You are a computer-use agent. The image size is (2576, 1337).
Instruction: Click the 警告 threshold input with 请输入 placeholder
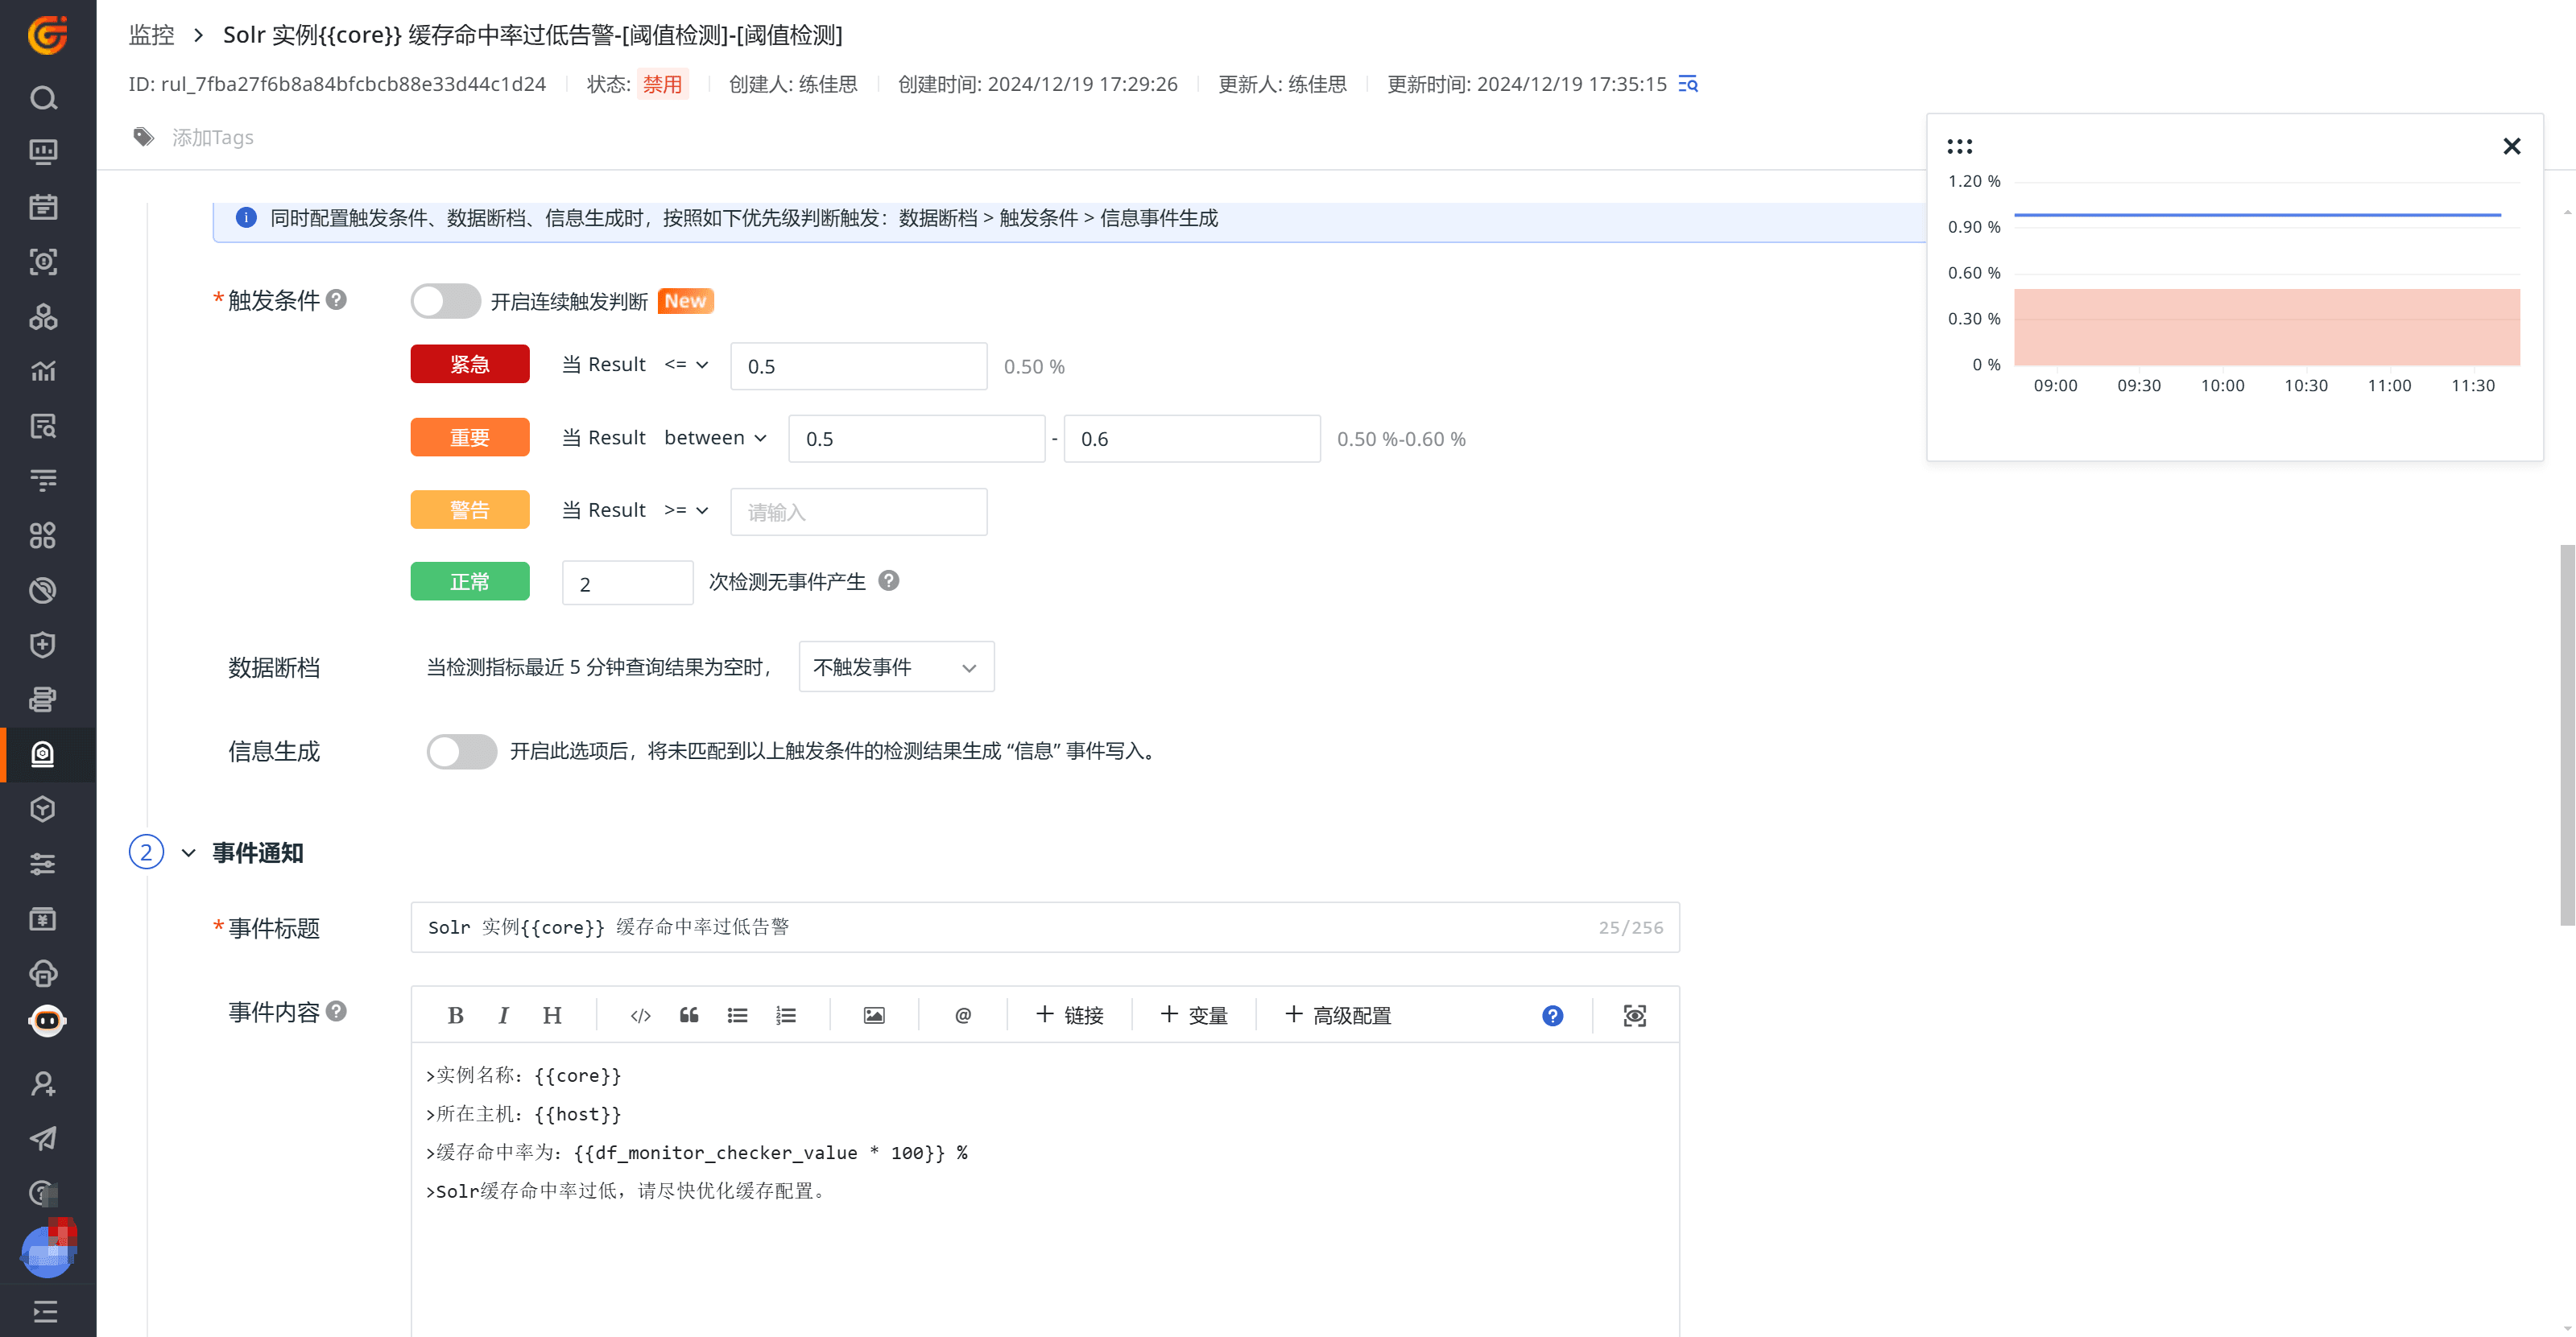tap(858, 512)
